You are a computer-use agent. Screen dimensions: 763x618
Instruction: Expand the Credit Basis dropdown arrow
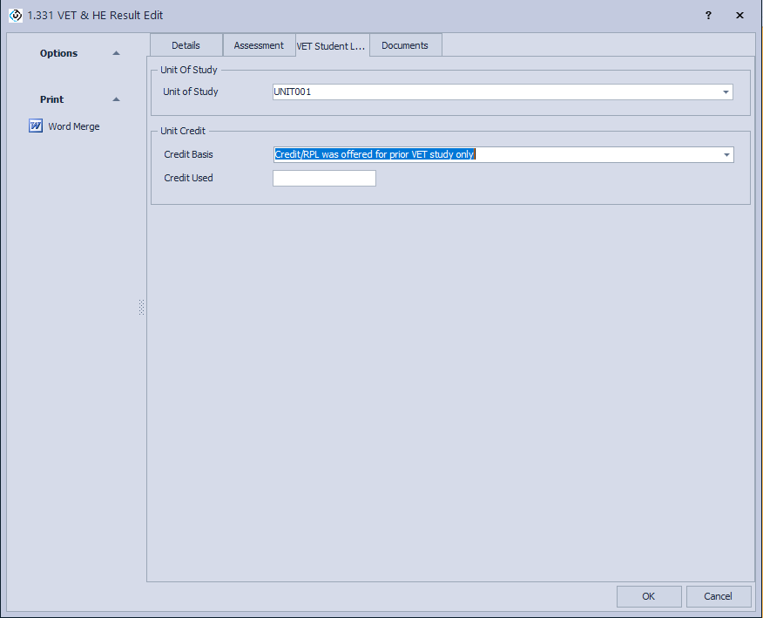click(x=726, y=154)
